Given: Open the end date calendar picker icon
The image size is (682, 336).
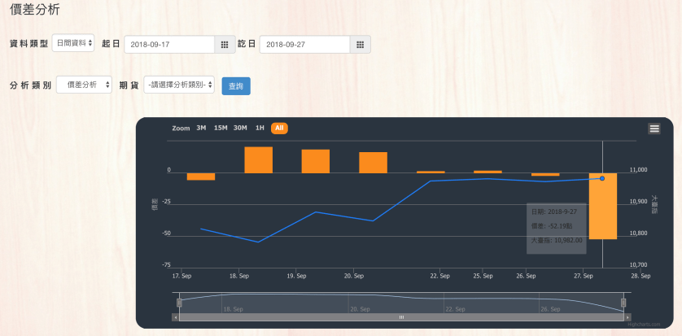Looking at the screenshot, I should click(x=361, y=45).
